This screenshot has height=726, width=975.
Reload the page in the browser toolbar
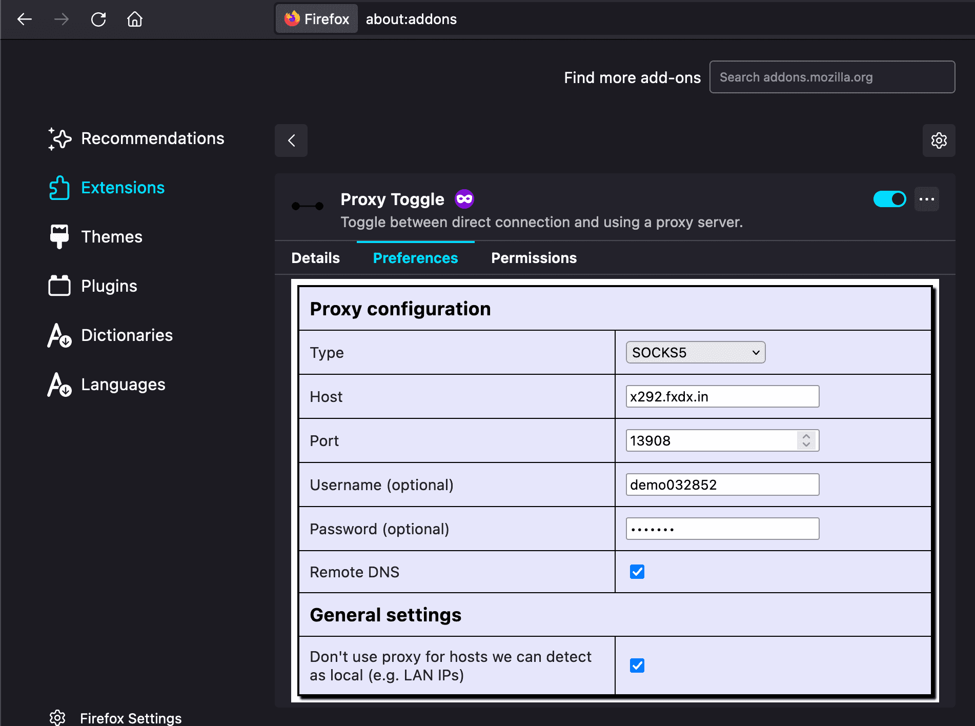click(98, 19)
